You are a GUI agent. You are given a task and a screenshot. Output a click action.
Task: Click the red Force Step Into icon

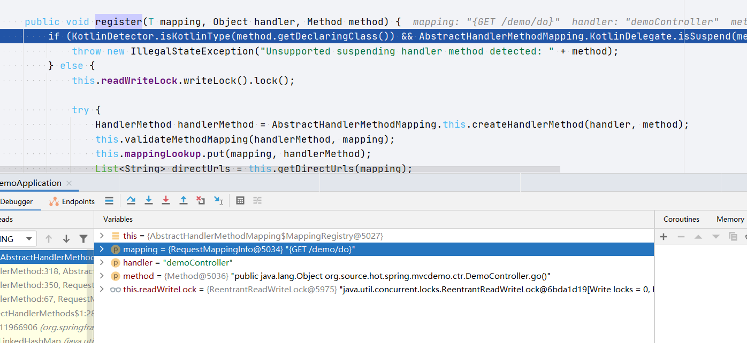click(166, 201)
